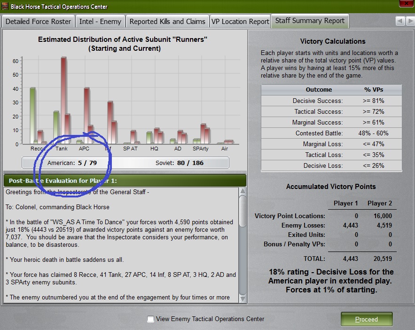The height and width of the screenshot is (330, 415).
Task: Click the tab strip scroll-right arrow
Action: coord(410,21)
